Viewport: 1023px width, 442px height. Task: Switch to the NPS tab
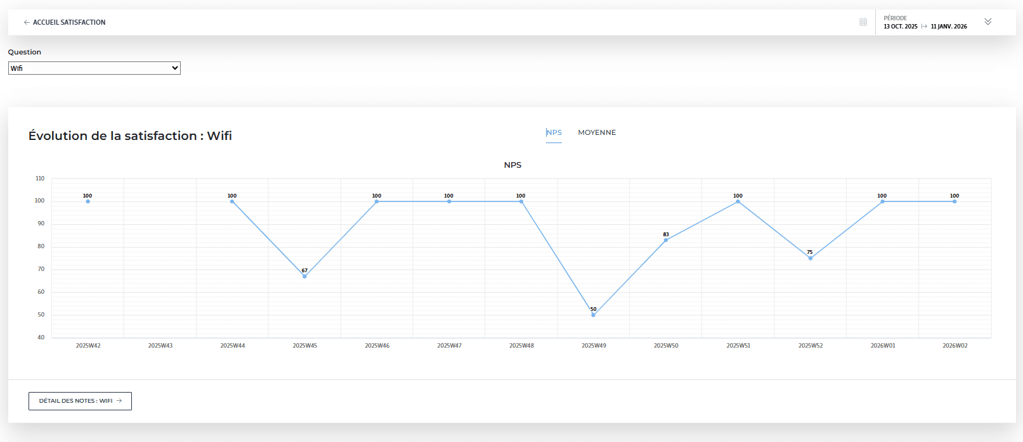point(554,132)
